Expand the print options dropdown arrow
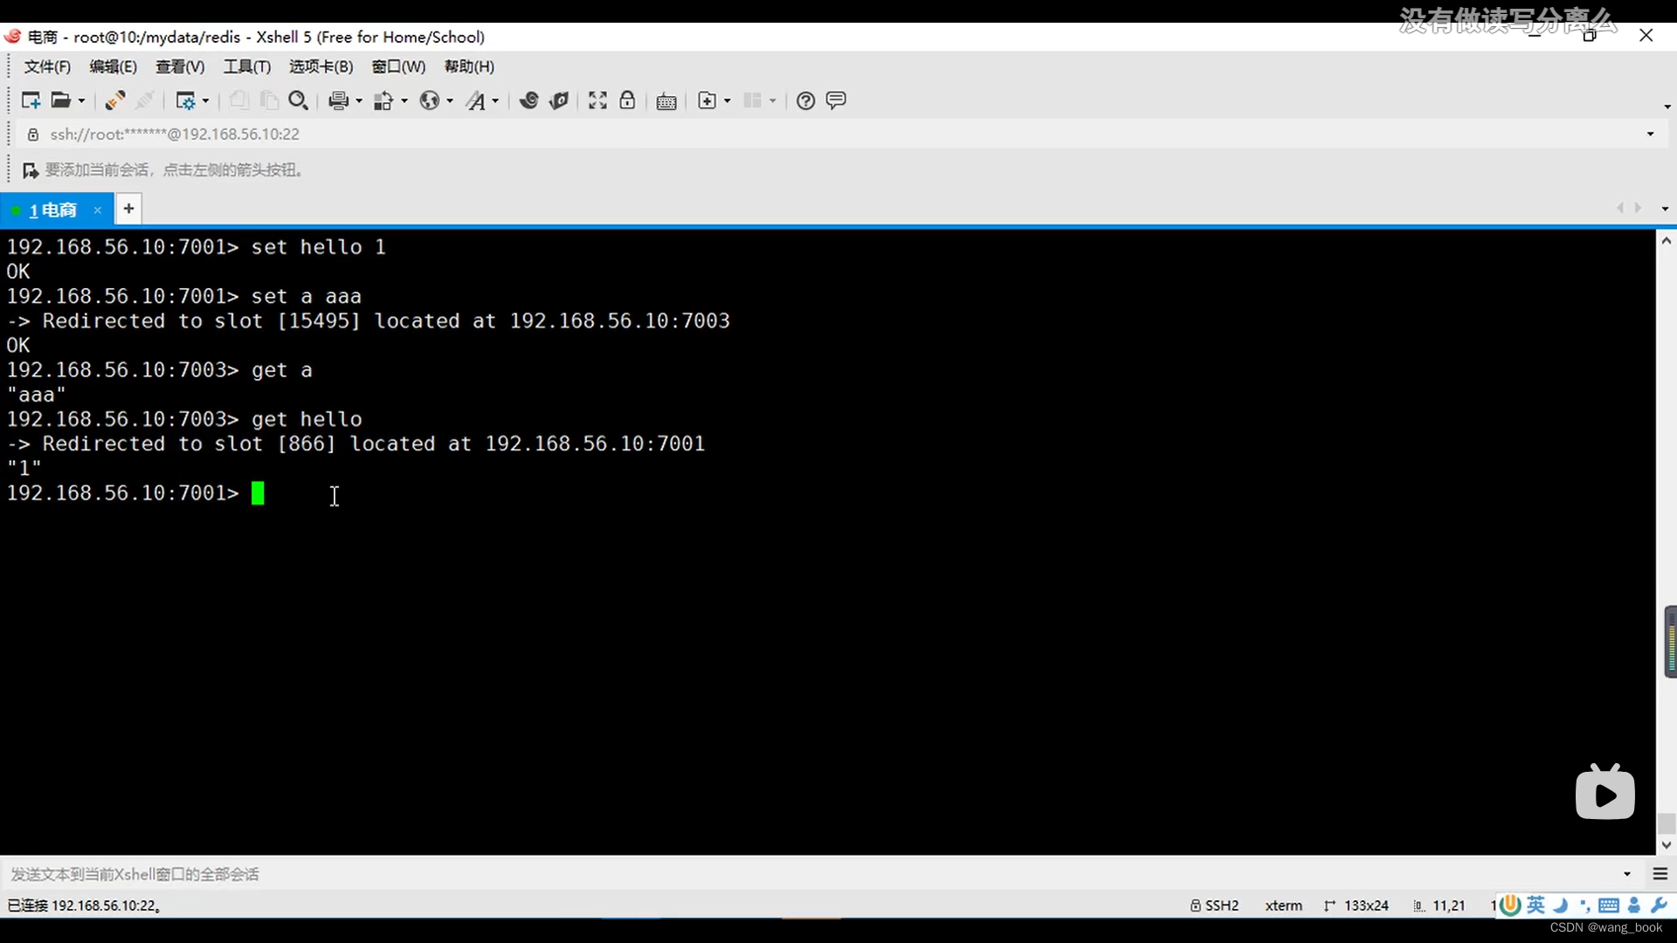 pos(359,101)
